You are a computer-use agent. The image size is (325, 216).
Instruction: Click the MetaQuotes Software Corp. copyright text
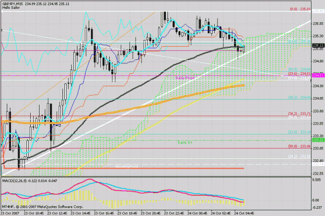[x=43, y=207]
